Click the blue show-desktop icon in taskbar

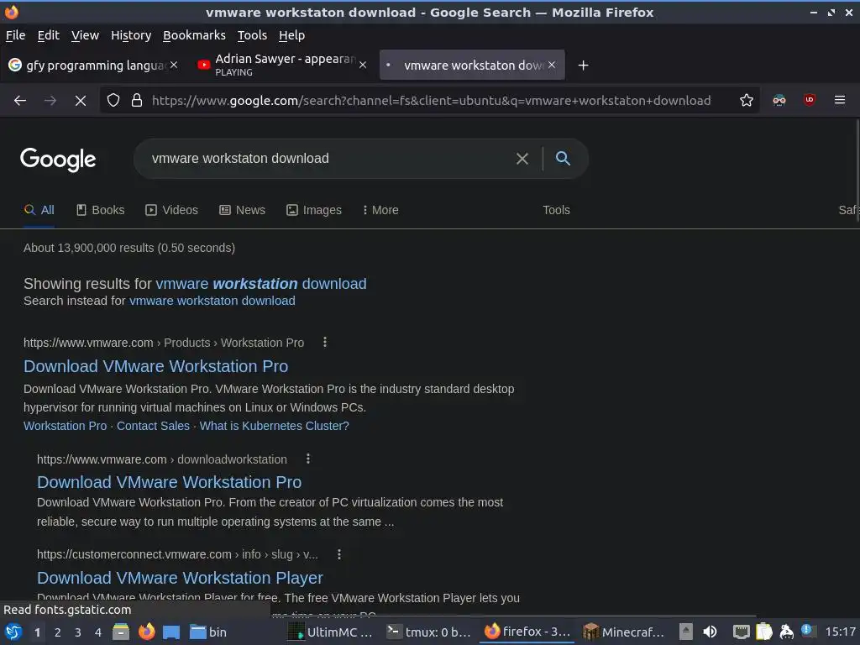click(x=171, y=632)
